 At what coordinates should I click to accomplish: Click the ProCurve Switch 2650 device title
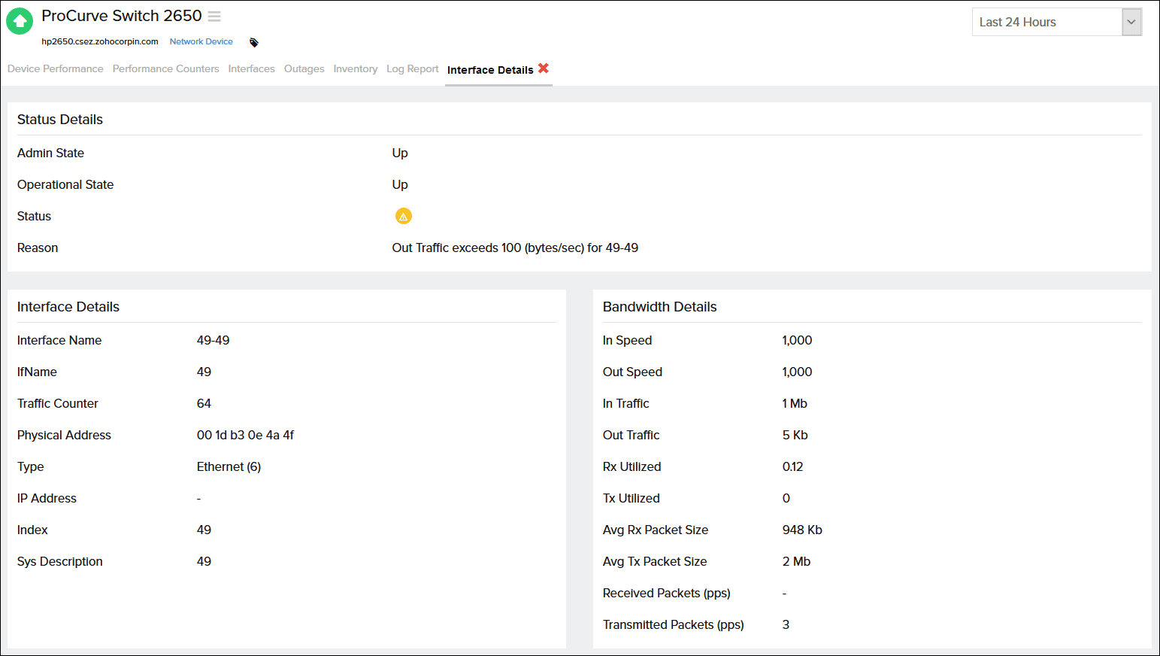pos(122,16)
